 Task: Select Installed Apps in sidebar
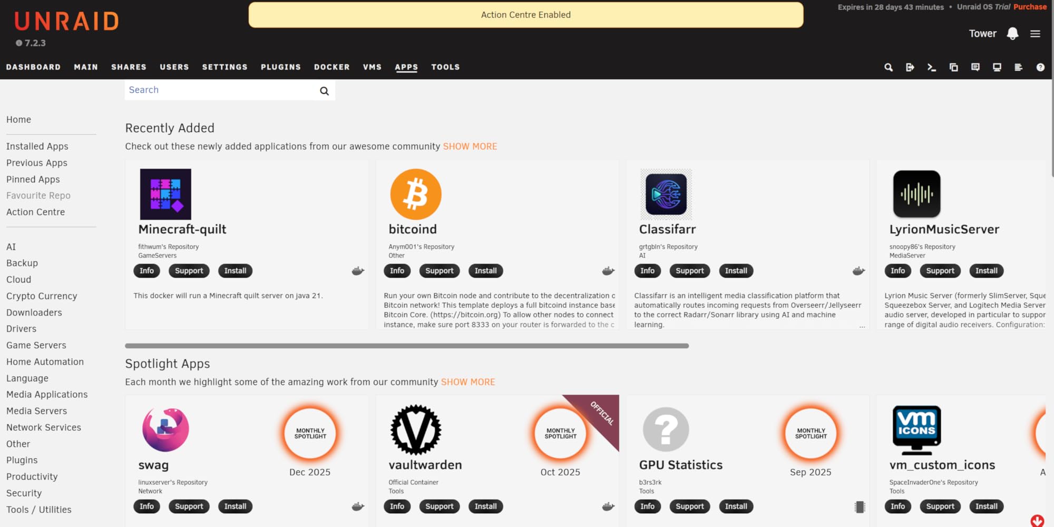tap(37, 147)
